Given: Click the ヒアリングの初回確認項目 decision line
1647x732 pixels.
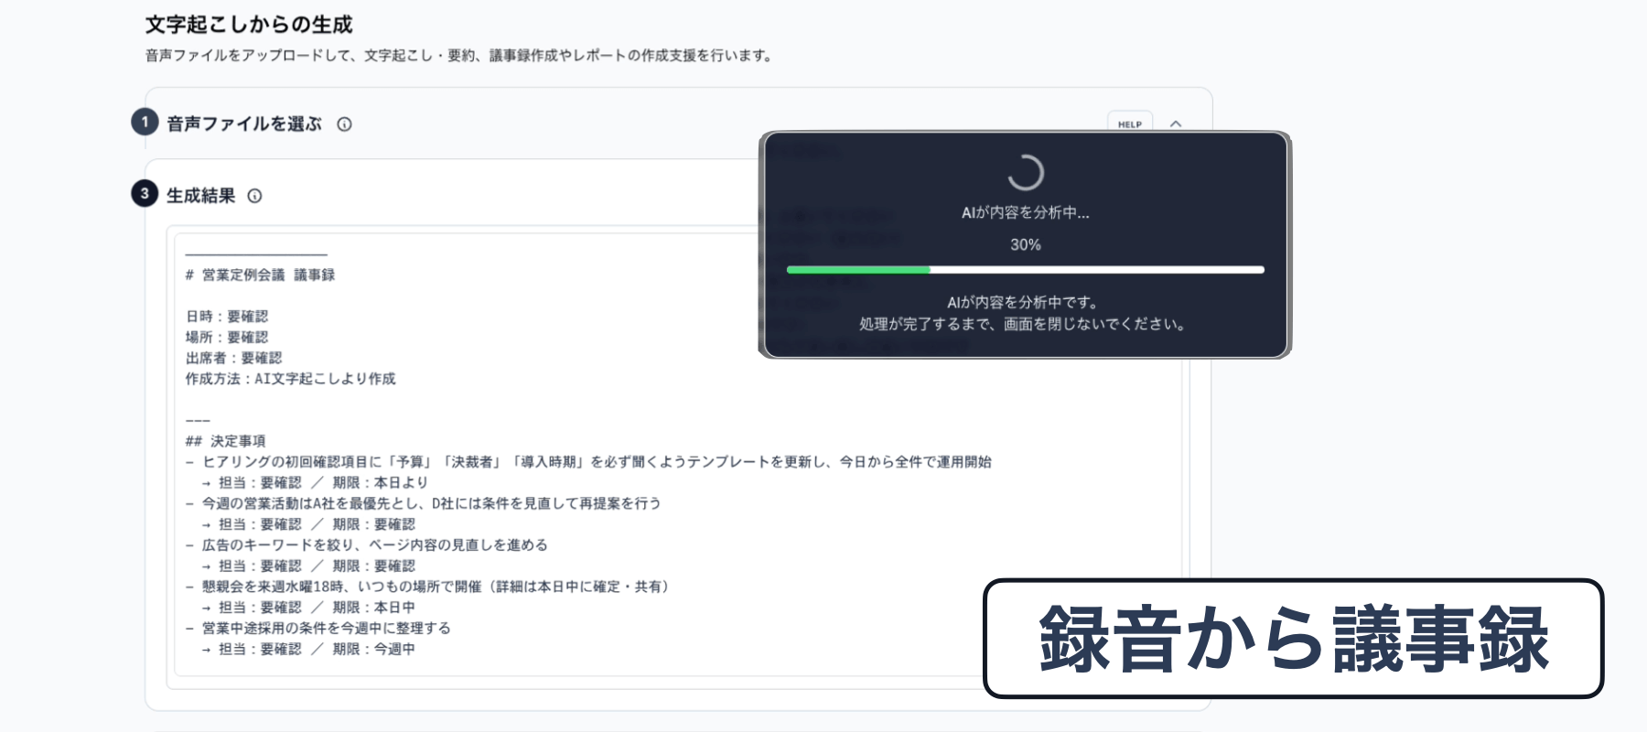Looking at the screenshot, I should coord(588,462).
